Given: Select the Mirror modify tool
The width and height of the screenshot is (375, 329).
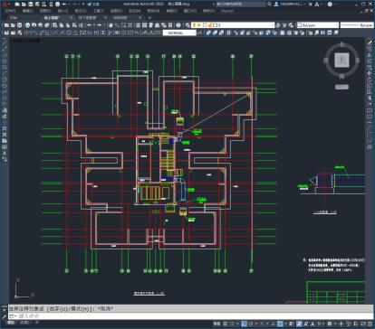Looking at the screenshot, I should (x=370, y=55).
